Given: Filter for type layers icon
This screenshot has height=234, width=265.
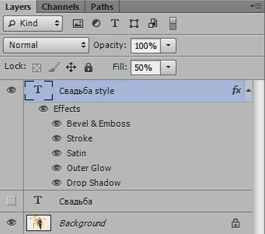Looking at the screenshot, I should (x=115, y=24).
